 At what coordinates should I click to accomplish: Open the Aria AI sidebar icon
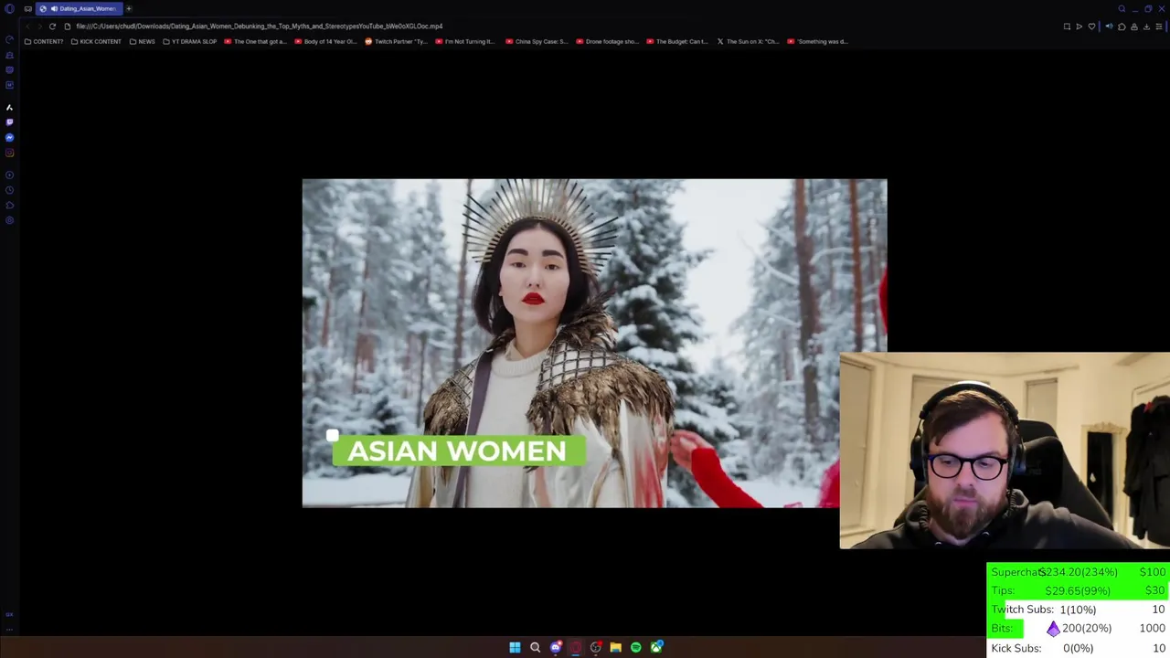point(9,107)
